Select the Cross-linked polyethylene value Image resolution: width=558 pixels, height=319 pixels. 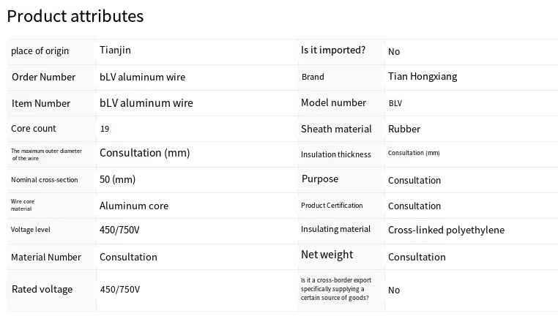[446, 230]
